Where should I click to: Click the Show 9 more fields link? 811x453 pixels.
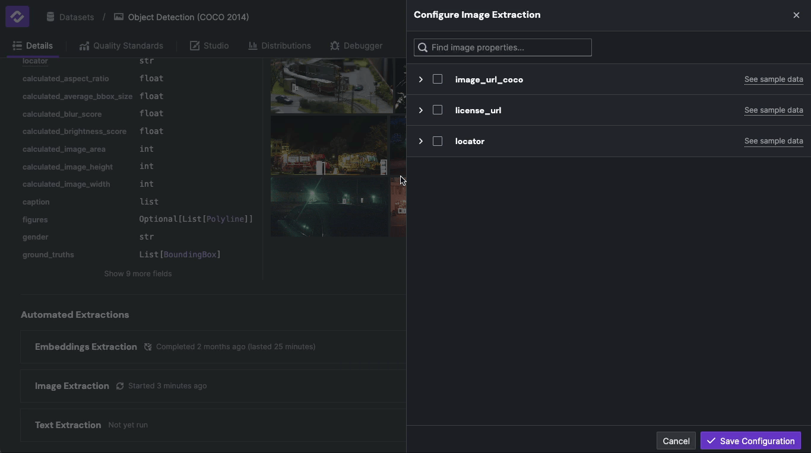tap(138, 273)
